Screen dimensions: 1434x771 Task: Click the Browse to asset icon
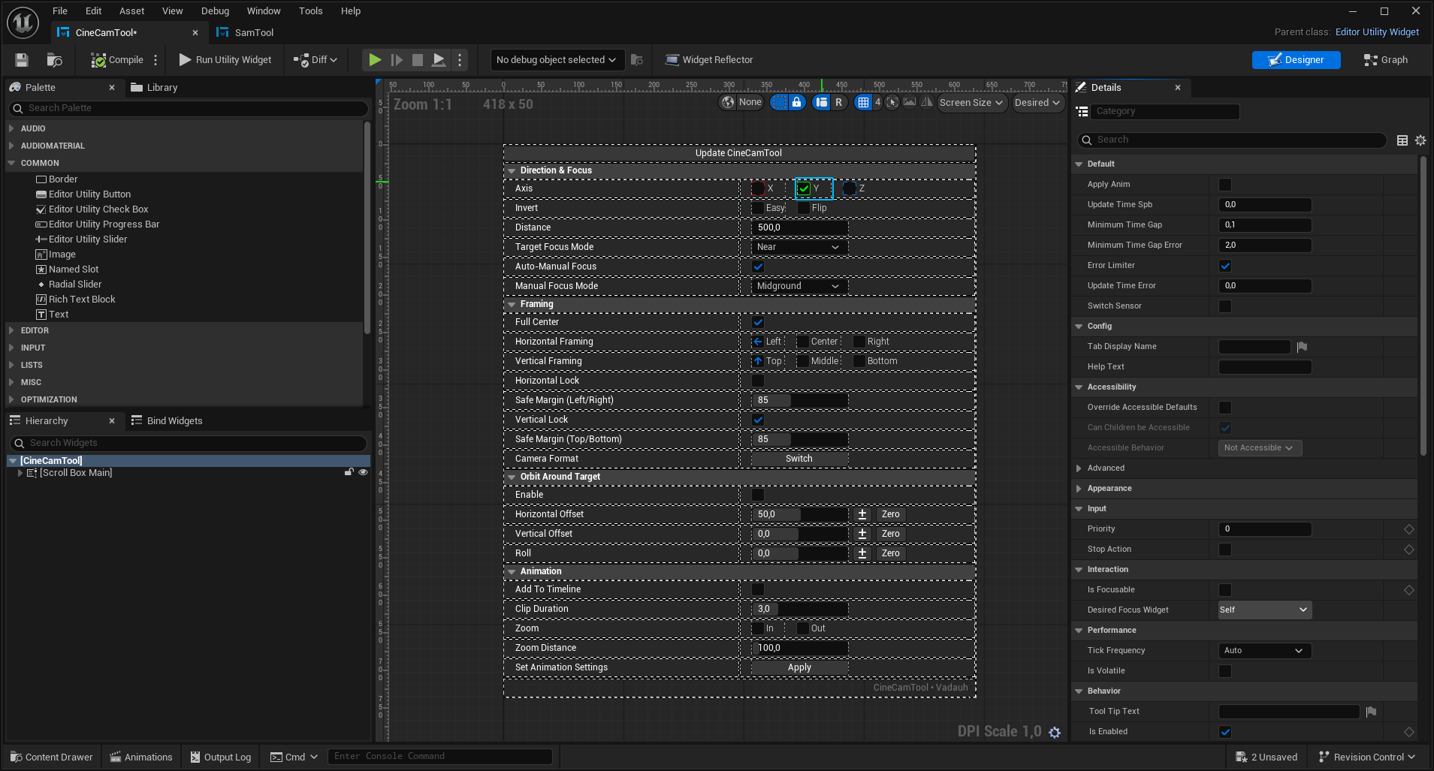pos(54,60)
